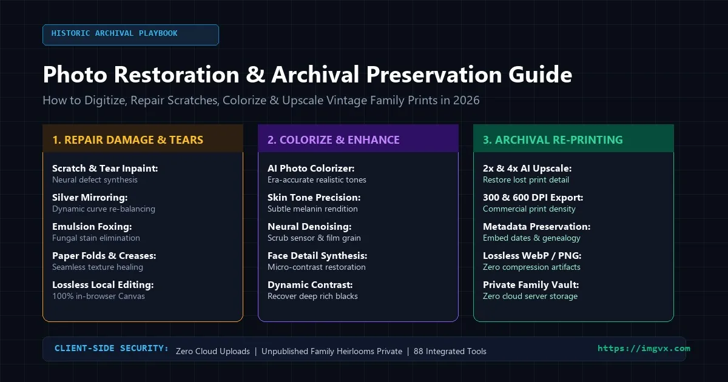
Task: Click 'Recover deep rich blacks' description
Action: tap(312, 297)
